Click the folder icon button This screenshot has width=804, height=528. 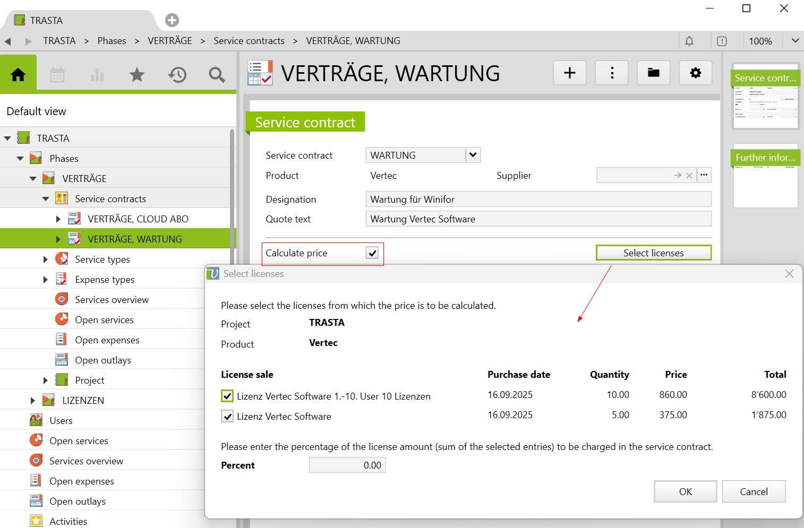(653, 73)
